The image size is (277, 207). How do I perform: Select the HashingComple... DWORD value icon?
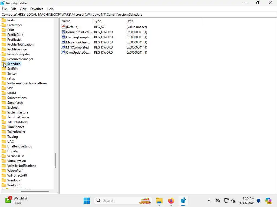63,37
